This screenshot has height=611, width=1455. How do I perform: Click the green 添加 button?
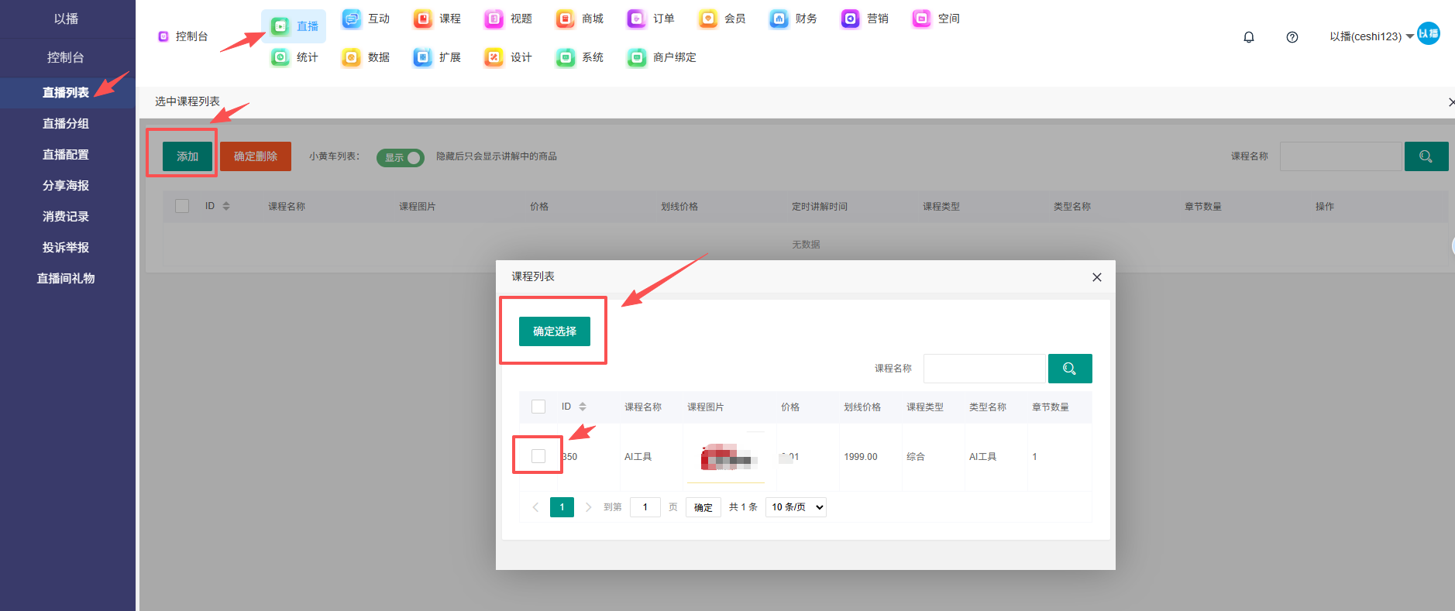pos(187,156)
